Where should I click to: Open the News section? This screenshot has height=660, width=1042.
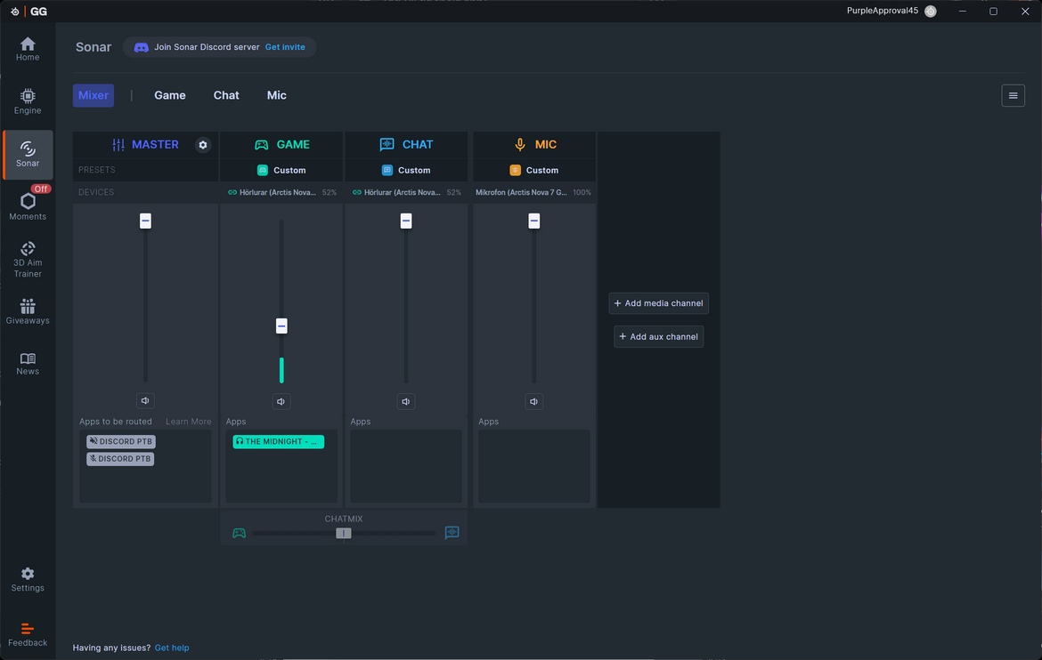pyautogui.click(x=28, y=363)
